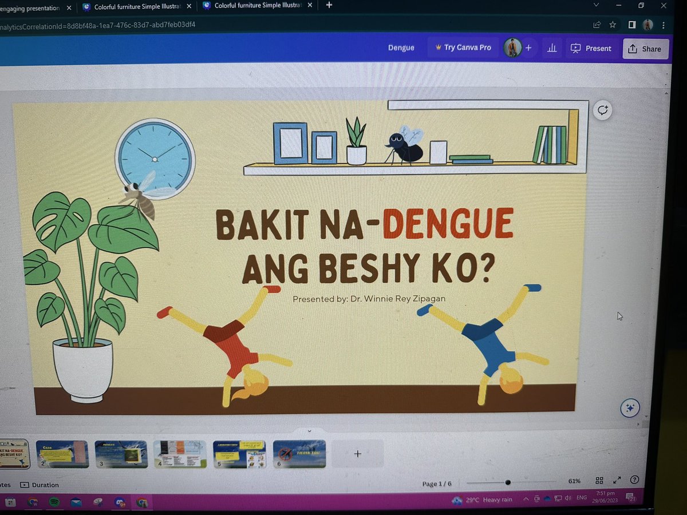Screen dimensions: 687x515
Task: Adjust the zoom slider handle
Action: (508, 482)
